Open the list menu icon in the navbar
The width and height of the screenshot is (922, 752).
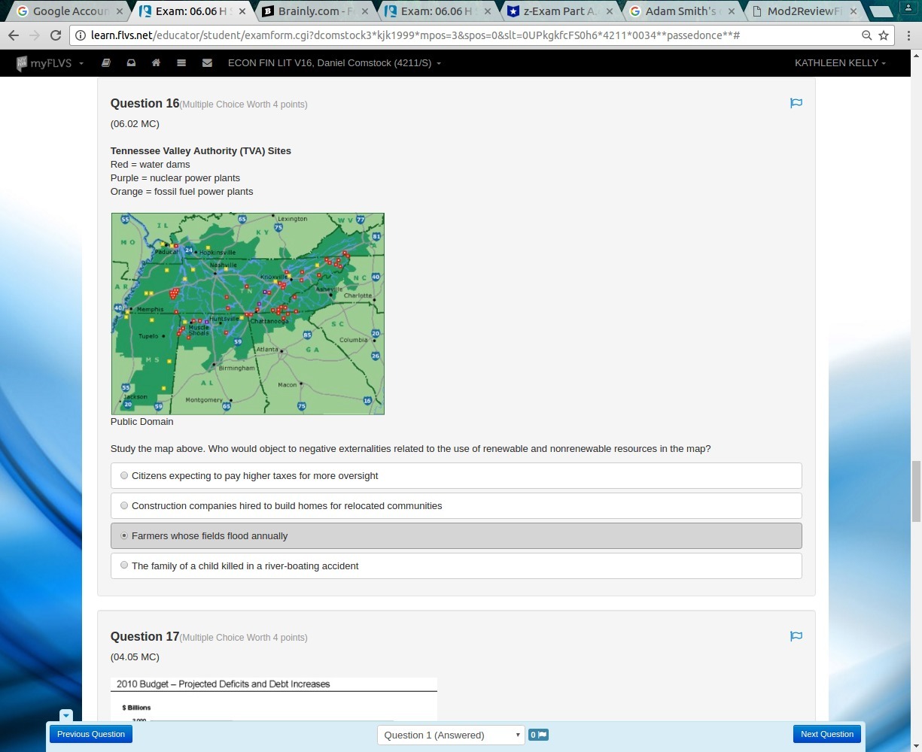181,63
